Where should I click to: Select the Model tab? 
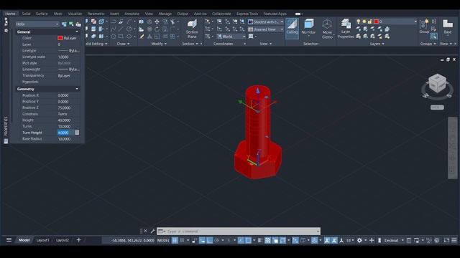coord(24,240)
